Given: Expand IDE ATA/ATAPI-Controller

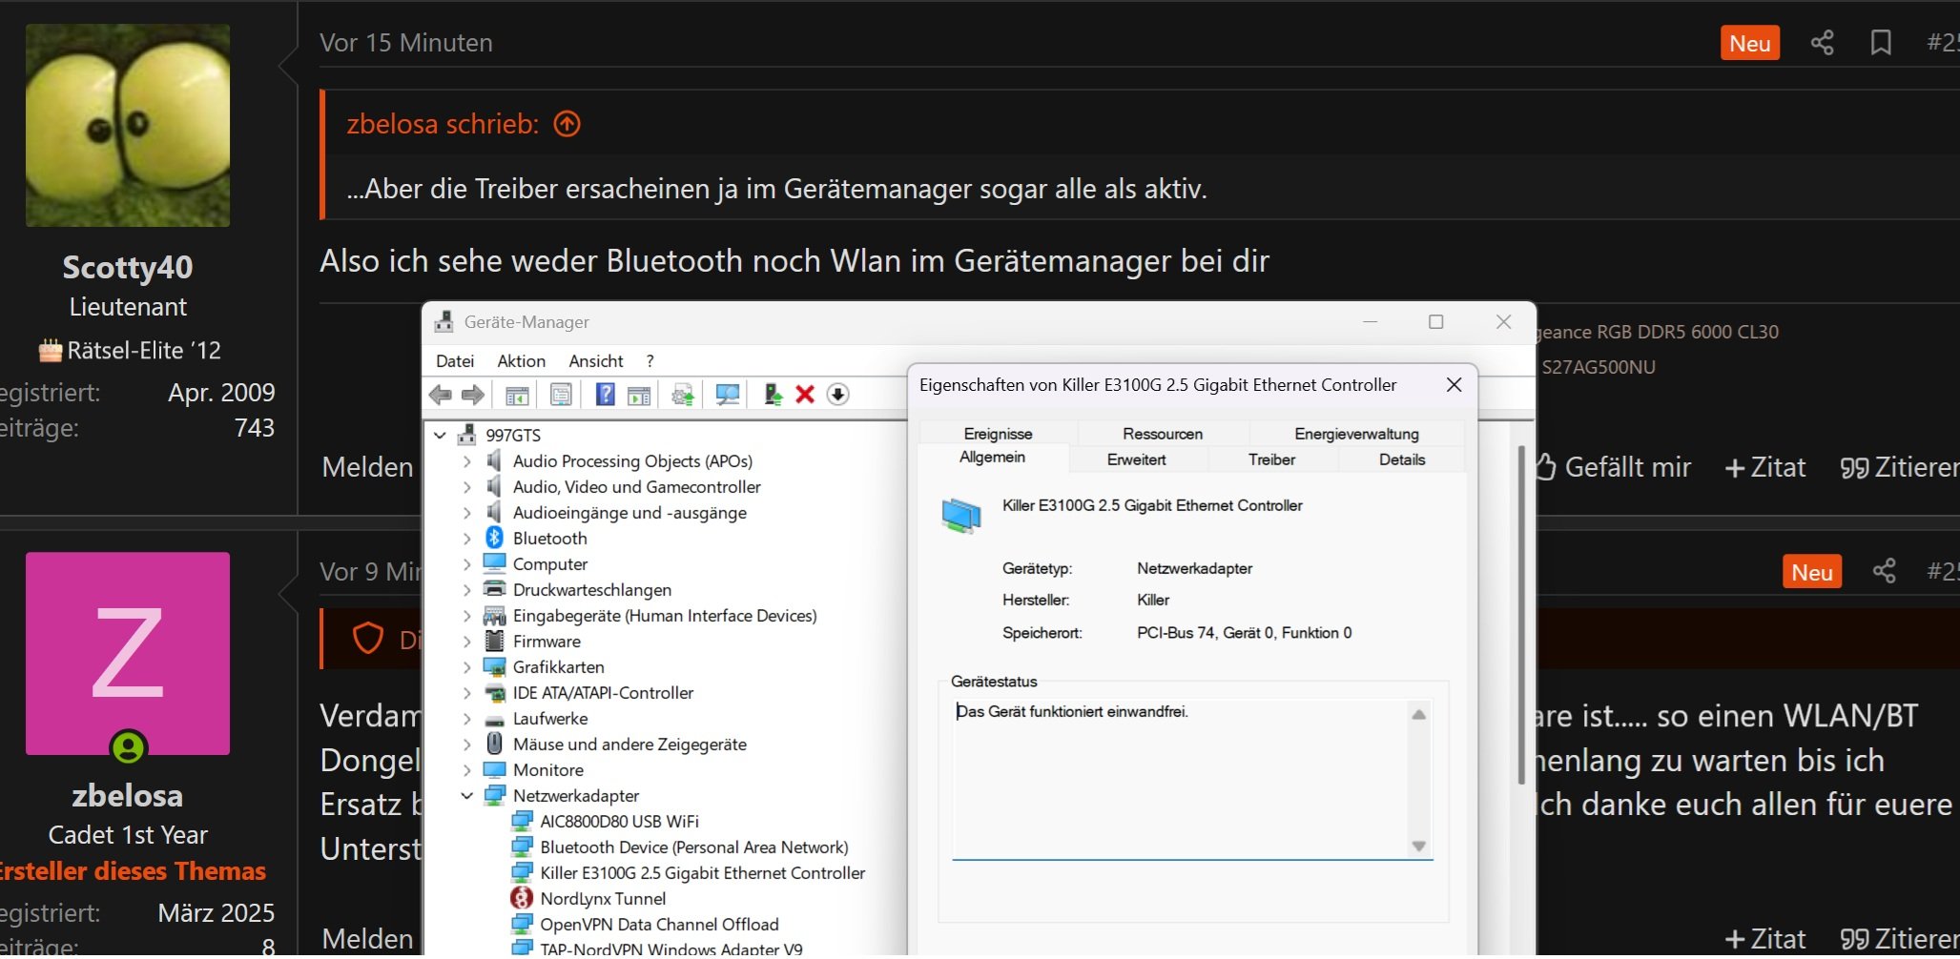Looking at the screenshot, I should pyautogui.click(x=466, y=693).
